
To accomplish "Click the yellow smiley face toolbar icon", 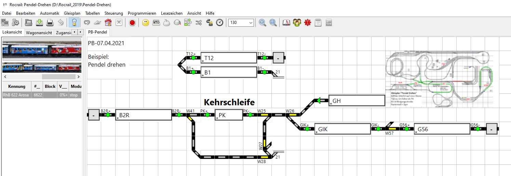I will pos(146,23).
